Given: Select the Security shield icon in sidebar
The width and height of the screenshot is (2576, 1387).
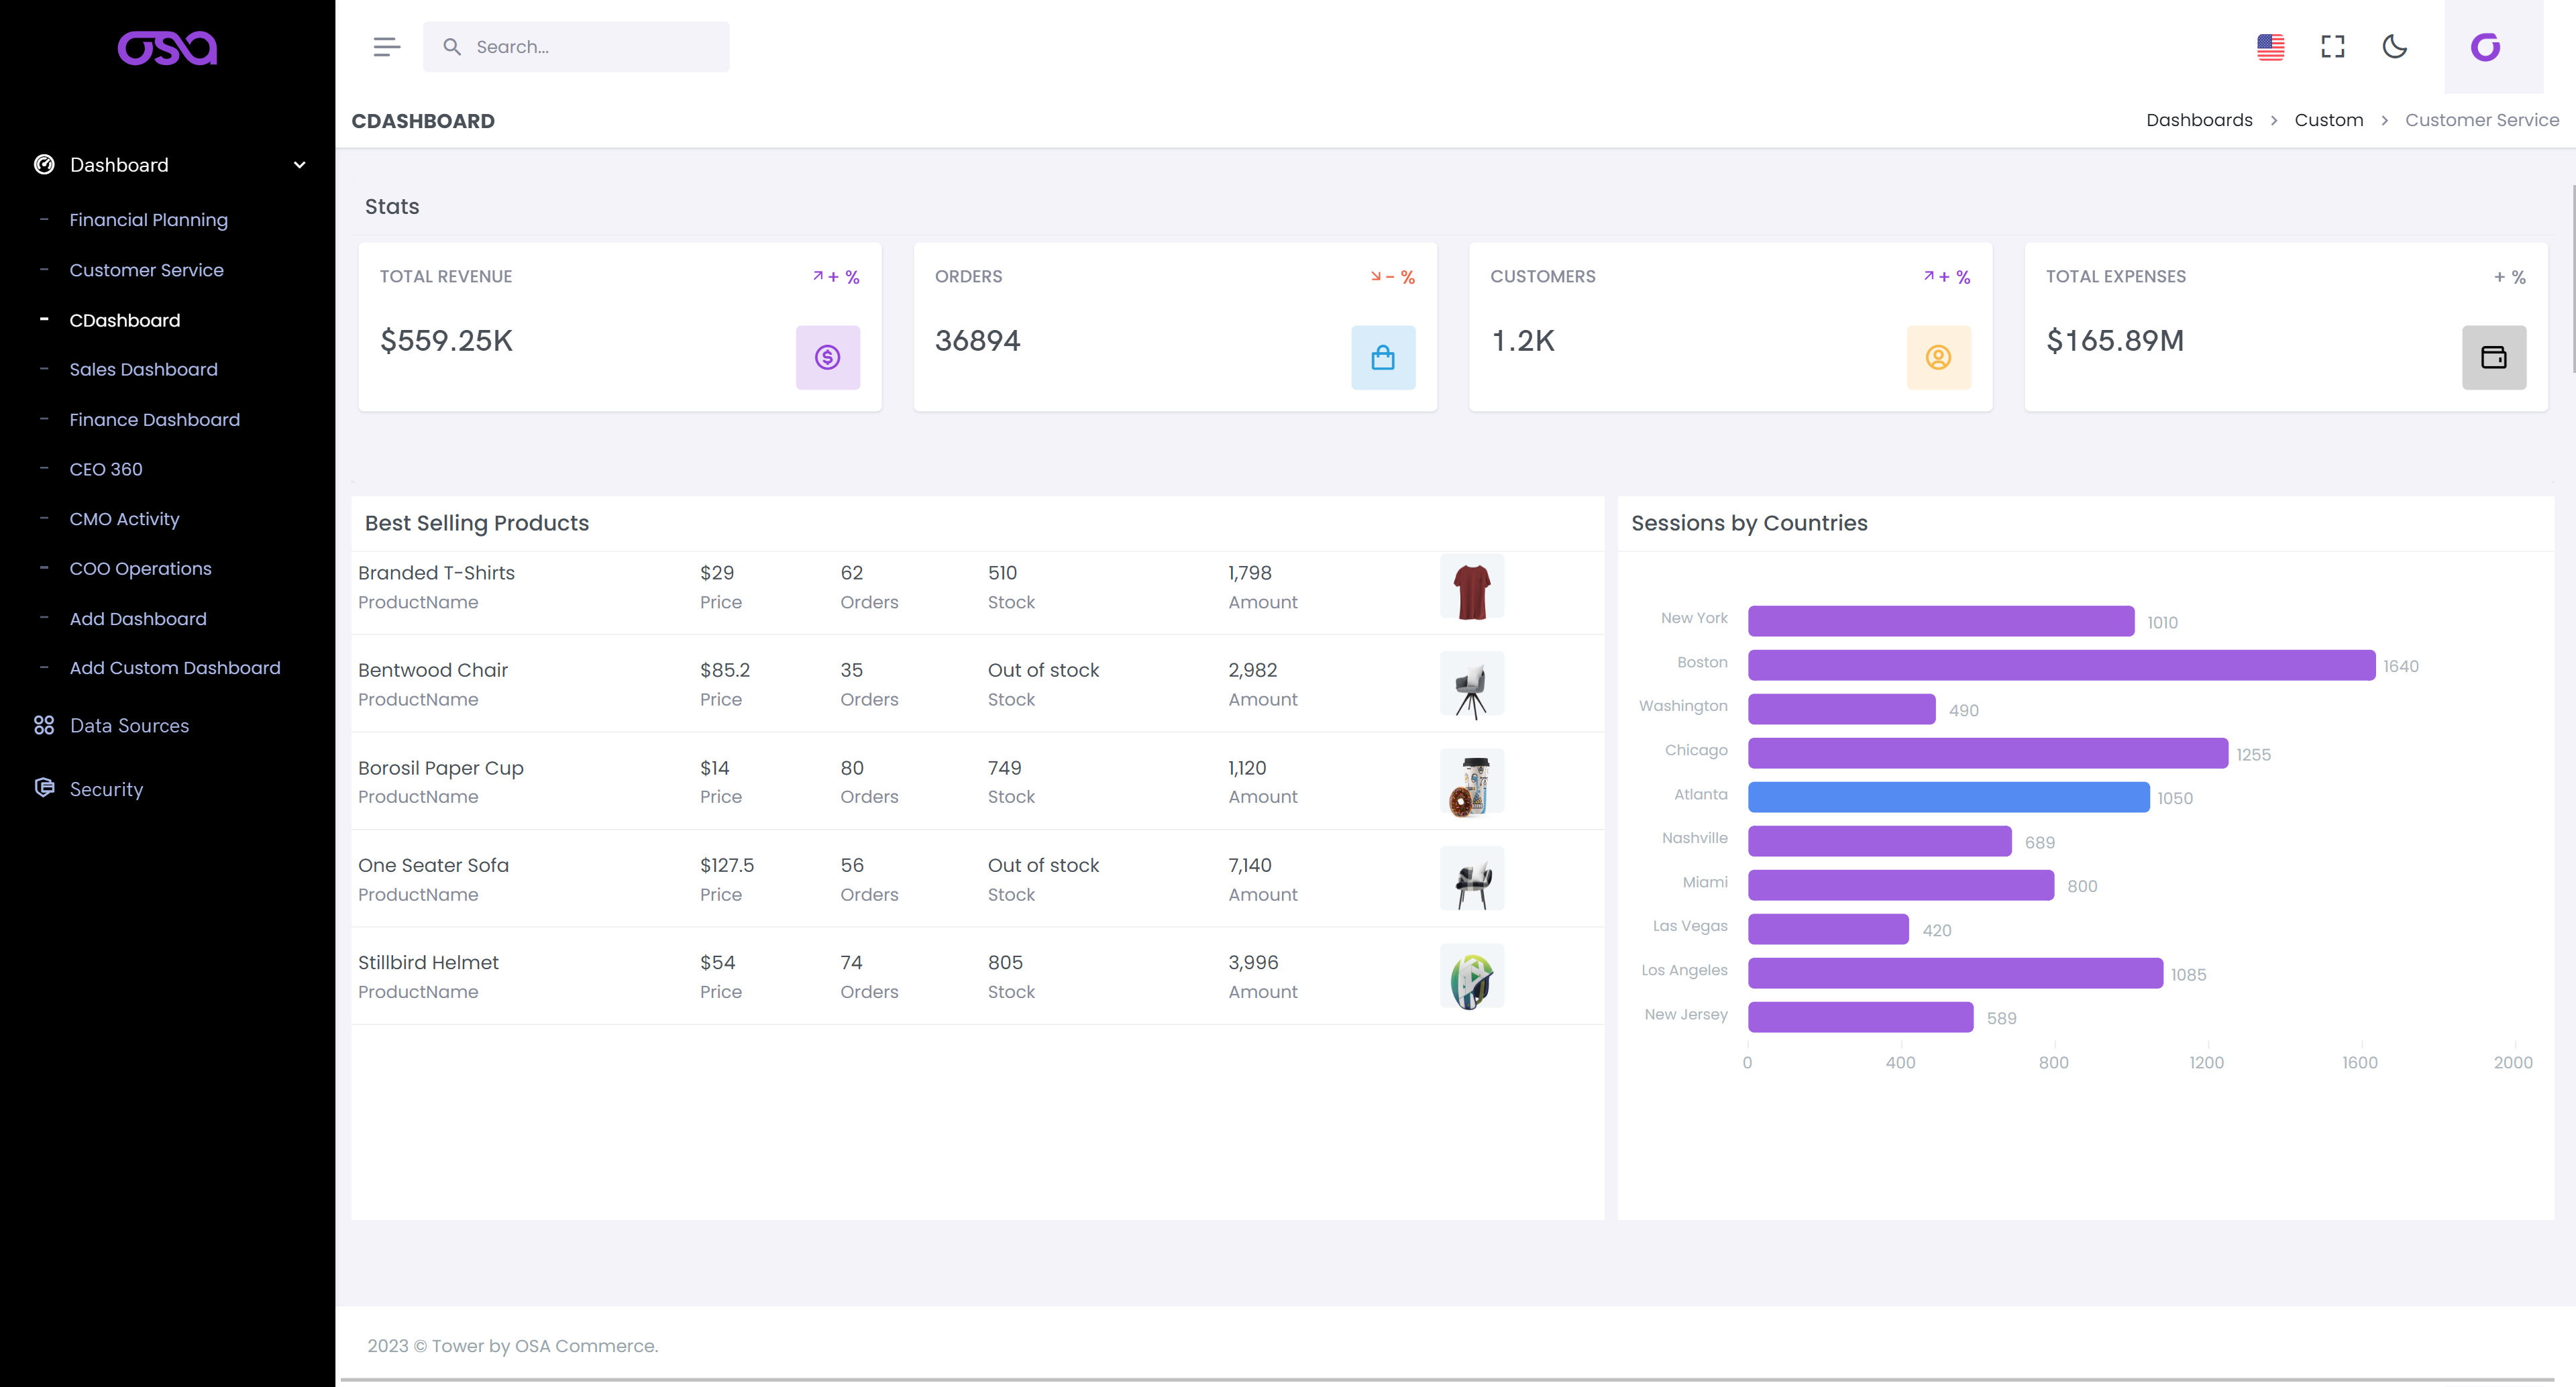Looking at the screenshot, I should click(45, 788).
